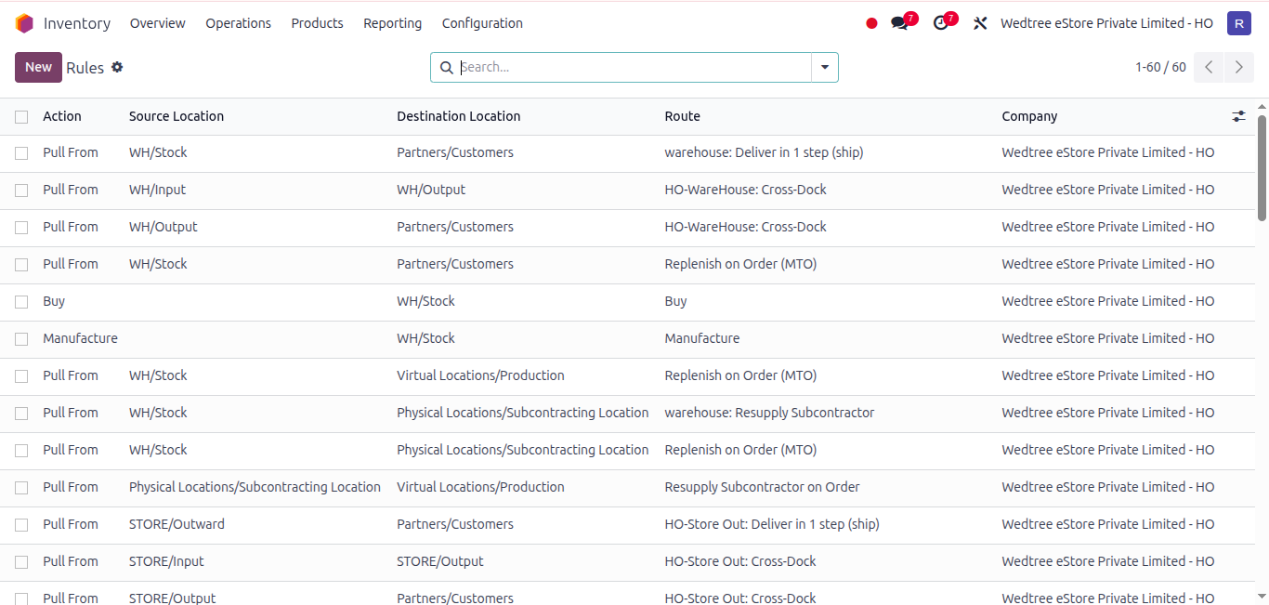Click the red recording indicator dot
1269x605 pixels.
(x=871, y=23)
